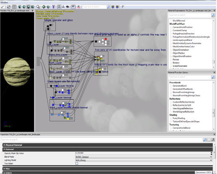Click the Material Function Library search icon

(213, 77)
